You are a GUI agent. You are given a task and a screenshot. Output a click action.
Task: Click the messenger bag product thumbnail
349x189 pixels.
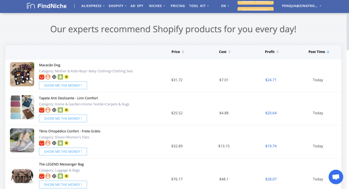click(22, 176)
